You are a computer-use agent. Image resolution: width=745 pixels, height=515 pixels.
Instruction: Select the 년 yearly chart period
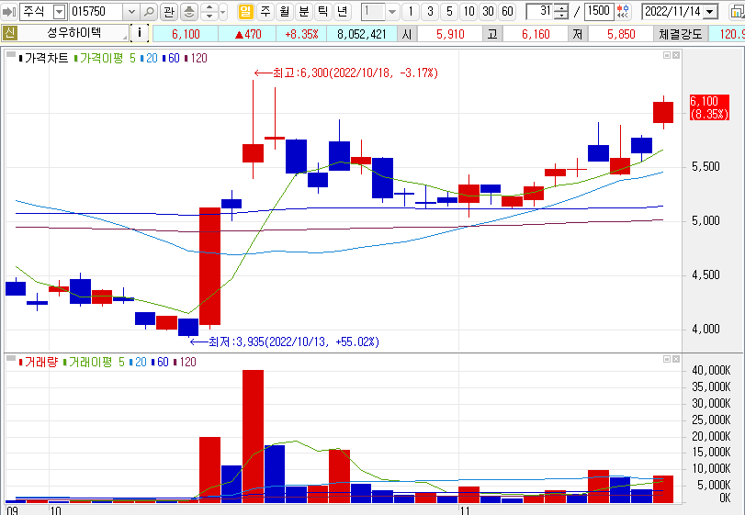[x=342, y=11]
